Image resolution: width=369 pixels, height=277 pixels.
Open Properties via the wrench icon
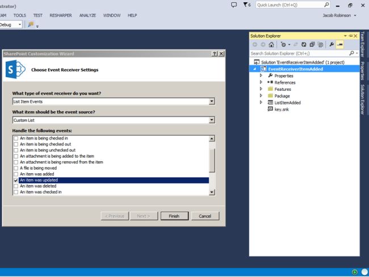(332, 44)
